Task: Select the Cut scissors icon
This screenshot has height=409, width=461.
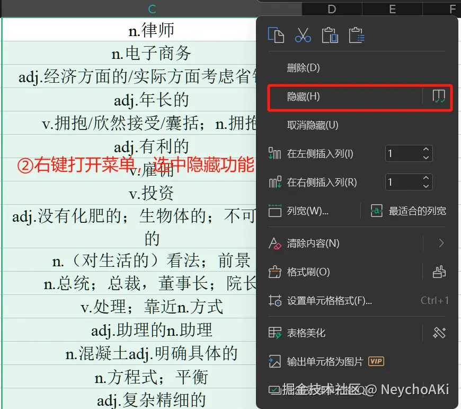Action: pyautogui.click(x=303, y=35)
